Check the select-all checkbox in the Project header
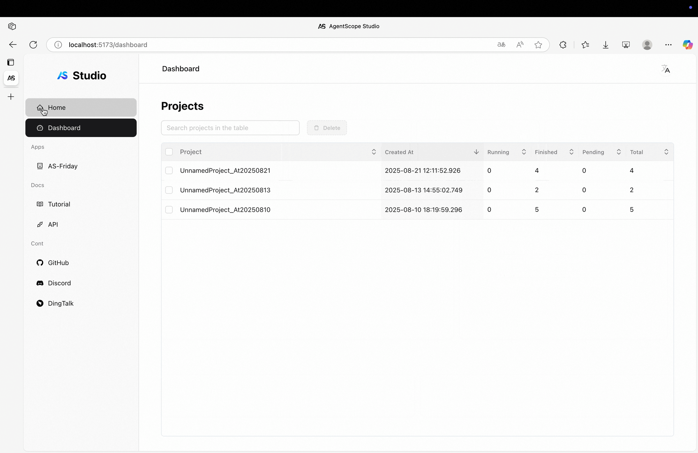 [x=169, y=152]
